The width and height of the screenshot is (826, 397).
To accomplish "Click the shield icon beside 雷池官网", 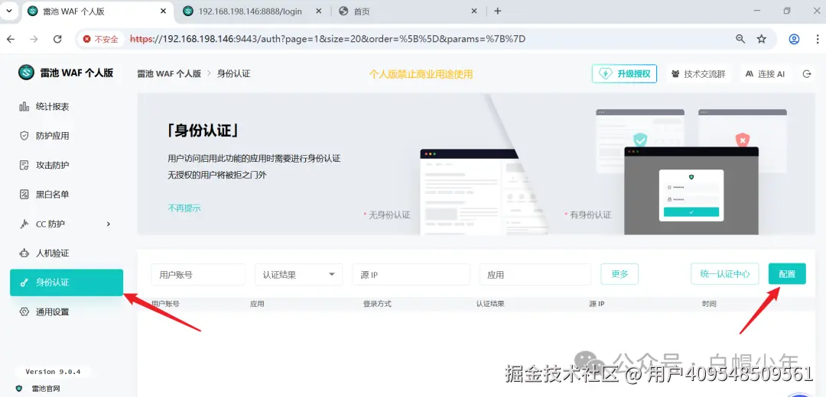I will click(19, 389).
